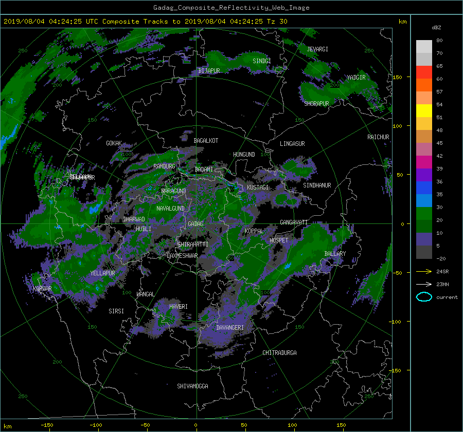
Task: Click the cyan current-cell ellipse in legend
Action: coord(424,297)
